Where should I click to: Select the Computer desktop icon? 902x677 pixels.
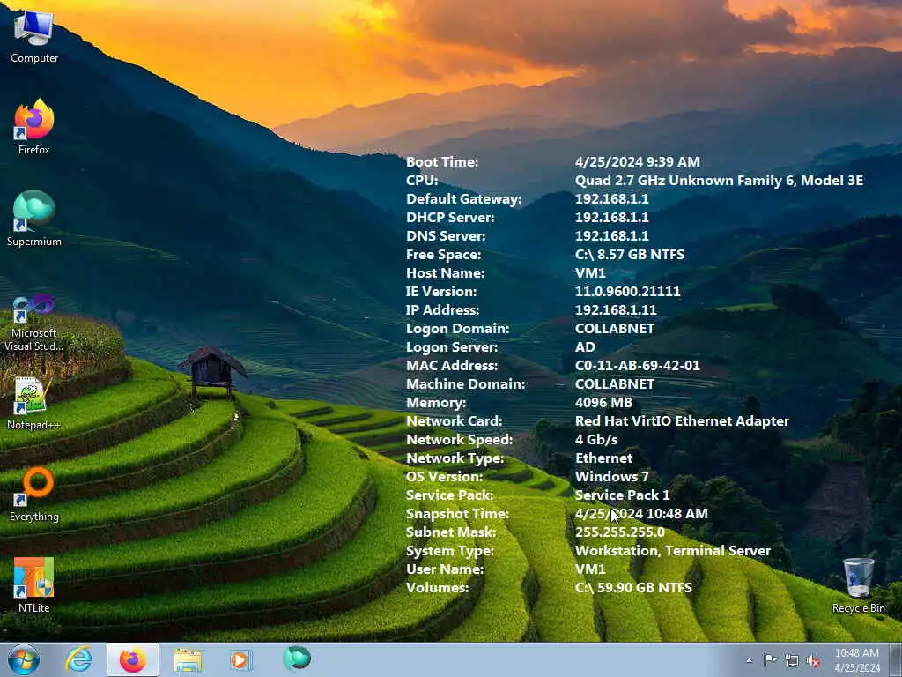coord(34,36)
